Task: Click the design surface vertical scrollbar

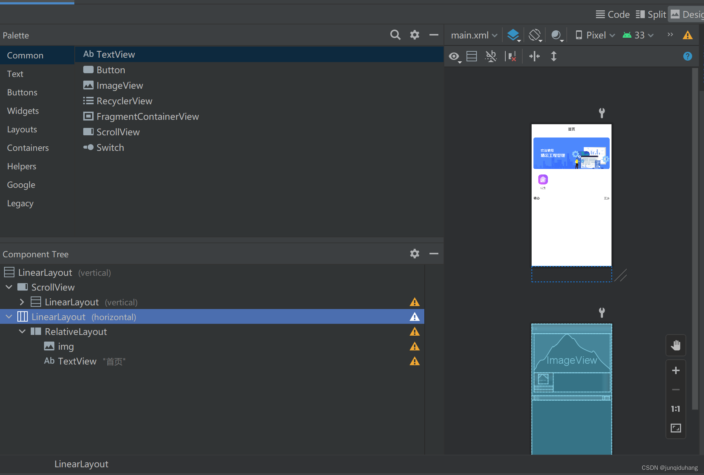Action: click(x=695, y=238)
